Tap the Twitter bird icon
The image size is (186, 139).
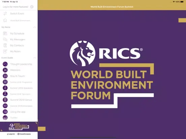pos(5,118)
